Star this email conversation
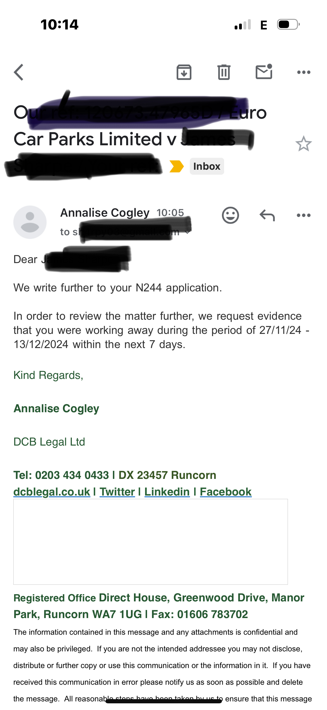Screen dimensions: 327x710 click(304, 144)
